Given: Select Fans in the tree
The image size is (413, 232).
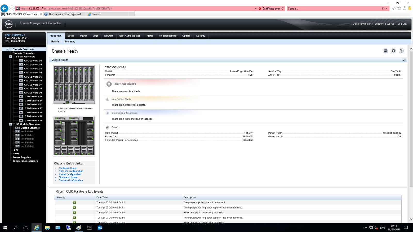Looking at the screenshot, I should coord(15,150).
